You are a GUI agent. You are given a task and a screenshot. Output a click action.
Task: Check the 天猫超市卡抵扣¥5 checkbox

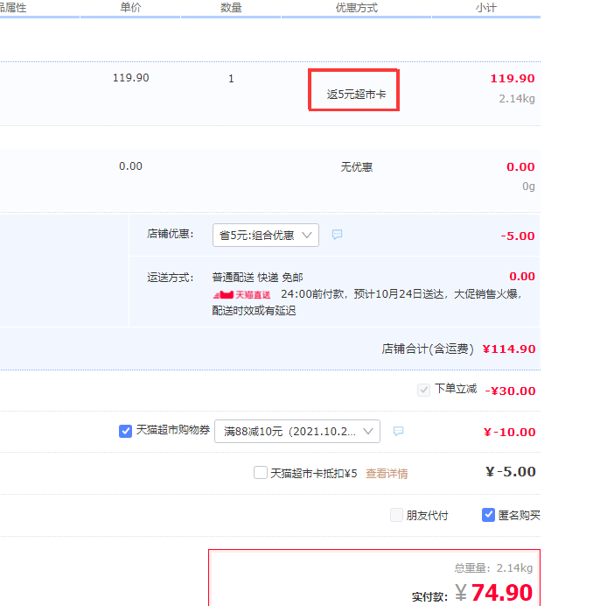[x=261, y=472]
